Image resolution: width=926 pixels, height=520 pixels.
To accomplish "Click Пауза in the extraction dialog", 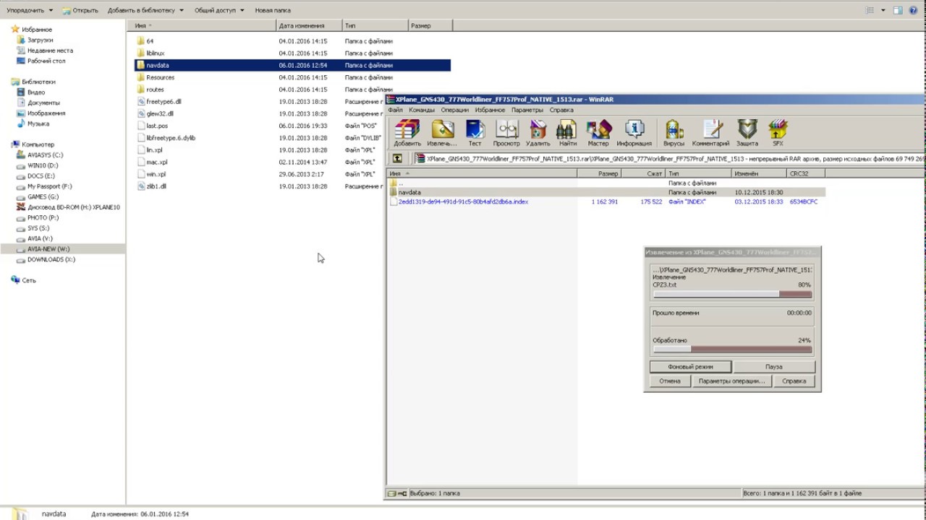I will (x=774, y=367).
